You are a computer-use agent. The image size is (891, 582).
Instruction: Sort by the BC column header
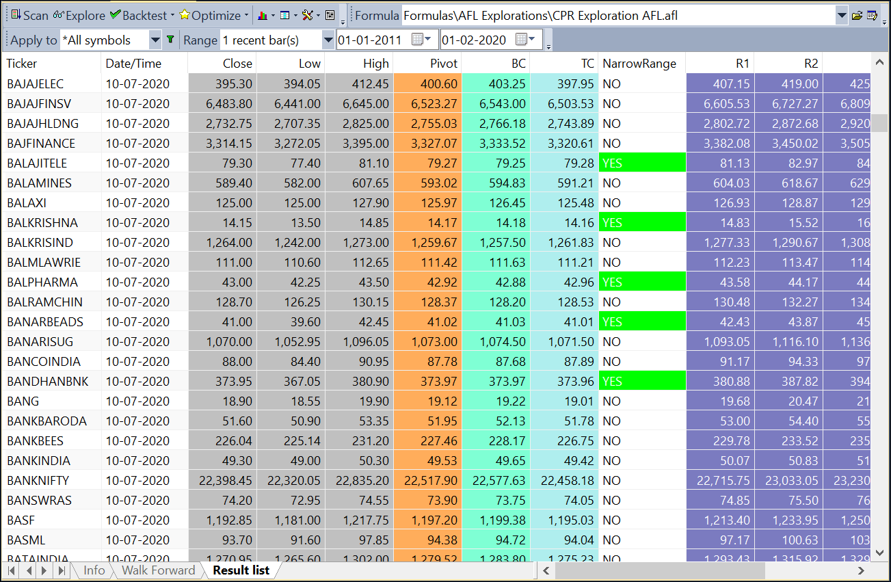pyautogui.click(x=496, y=64)
